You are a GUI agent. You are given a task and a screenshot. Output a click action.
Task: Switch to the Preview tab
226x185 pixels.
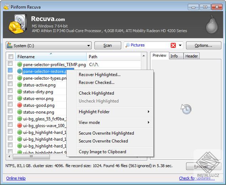pos(159,56)
